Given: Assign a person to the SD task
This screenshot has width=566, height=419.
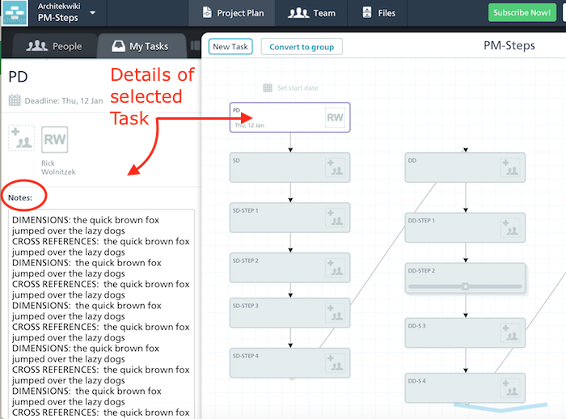Looking at the screenshot, I should [x=336, y=167].
